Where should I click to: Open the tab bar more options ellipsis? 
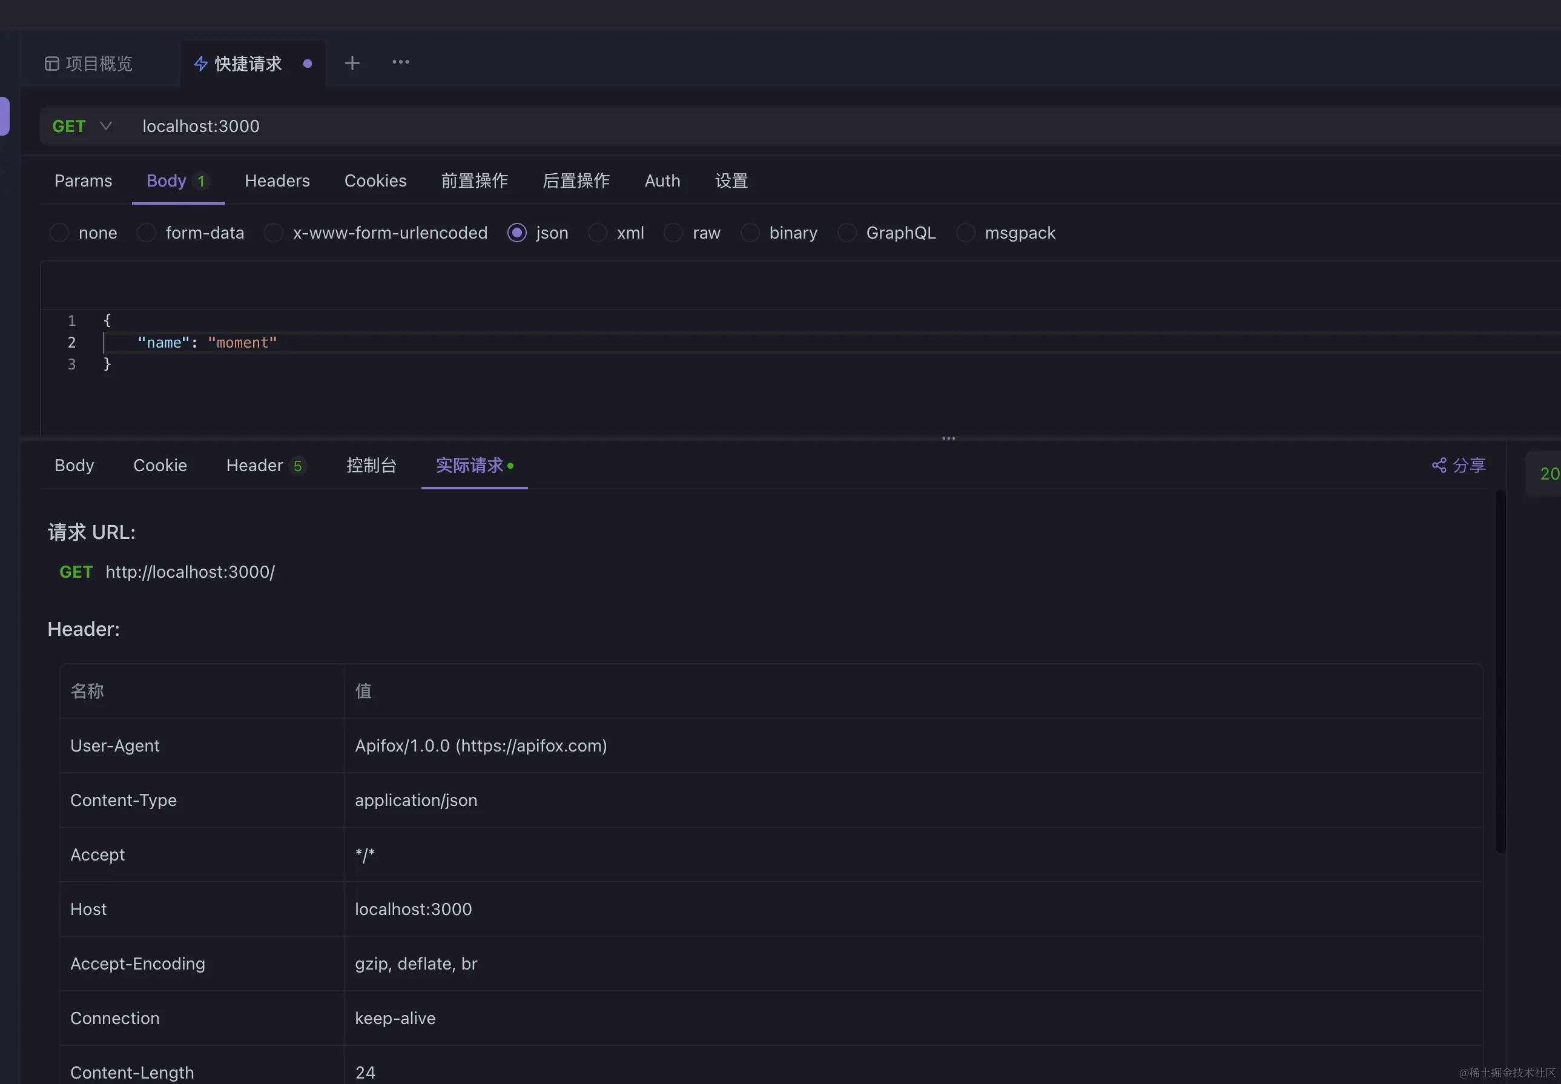pos(401,62)
